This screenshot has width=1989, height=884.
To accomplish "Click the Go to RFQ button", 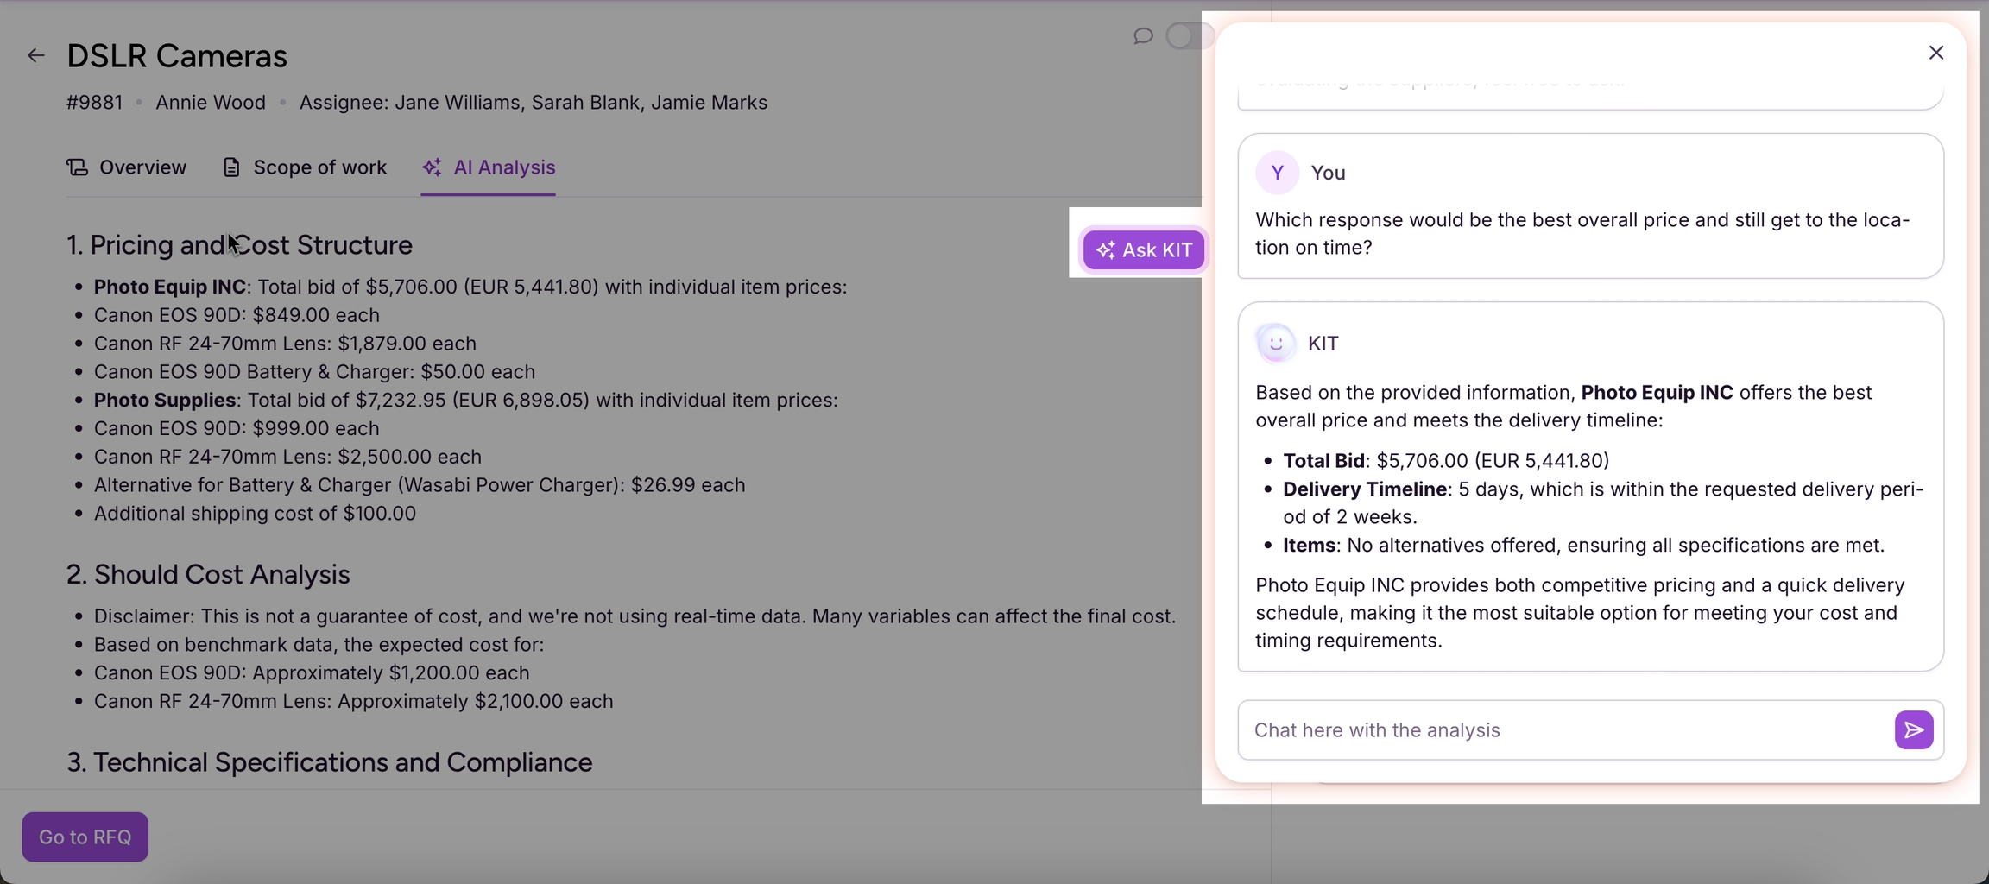I will click(85, 837).
